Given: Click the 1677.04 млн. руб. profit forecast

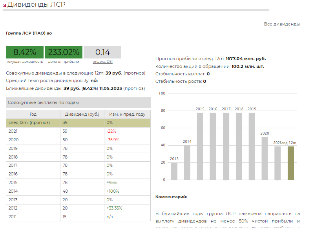Looking at the screenshot, I should 246,58.
